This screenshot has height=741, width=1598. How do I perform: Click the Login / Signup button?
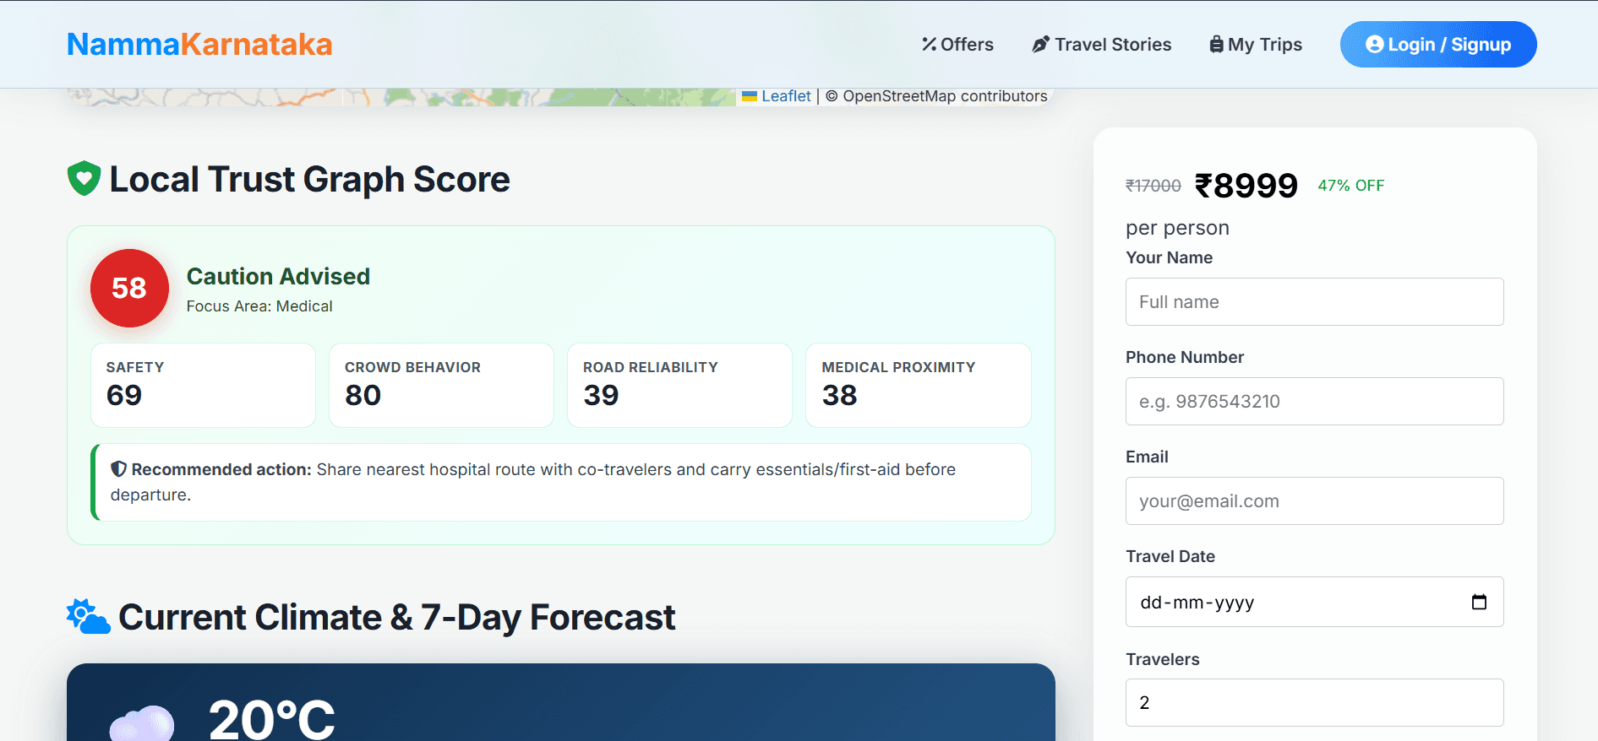(x=1438, y=44)
